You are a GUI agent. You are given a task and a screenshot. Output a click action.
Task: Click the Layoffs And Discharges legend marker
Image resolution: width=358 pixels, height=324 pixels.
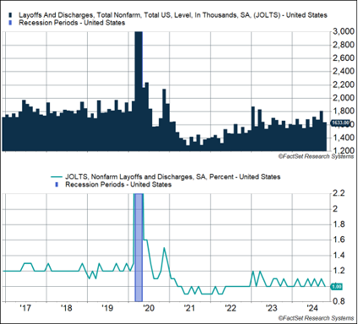click(10, 15)
